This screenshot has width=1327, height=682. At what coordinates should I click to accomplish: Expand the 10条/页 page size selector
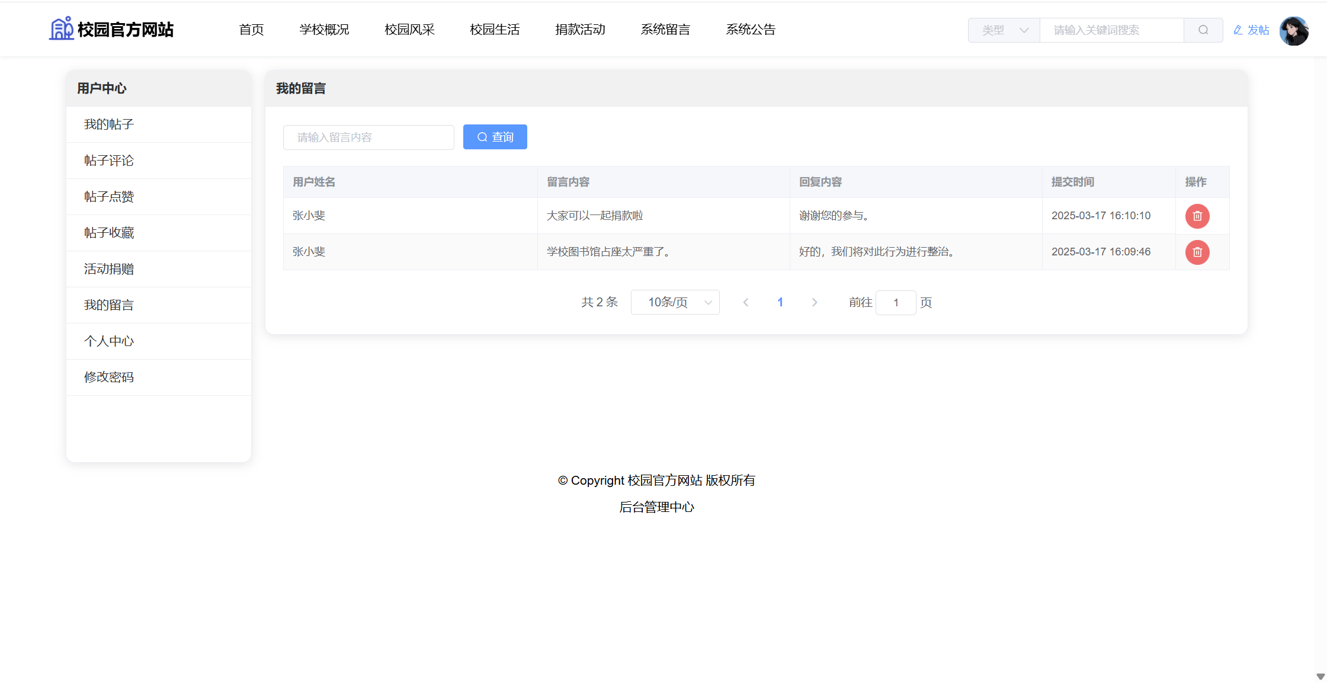tap(675, 303)
